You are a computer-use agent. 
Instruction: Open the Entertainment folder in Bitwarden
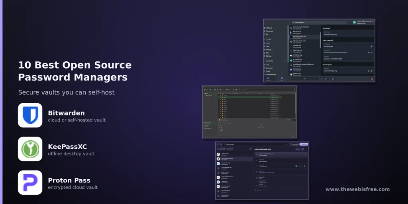pyautogui.click(x=270, y=75)
